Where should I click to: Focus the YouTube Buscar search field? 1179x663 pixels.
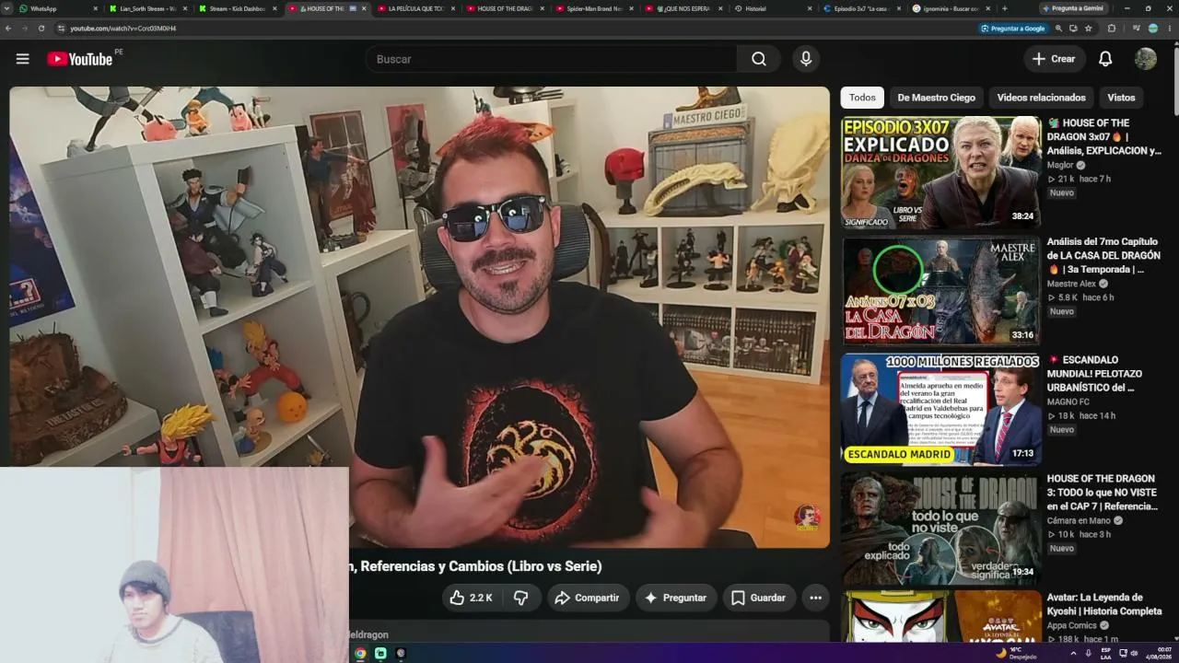pyautogui.click(x=551, y=59)
